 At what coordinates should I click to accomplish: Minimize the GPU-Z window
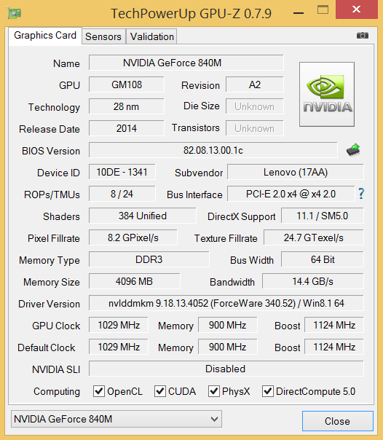click(x=299, y=13)
